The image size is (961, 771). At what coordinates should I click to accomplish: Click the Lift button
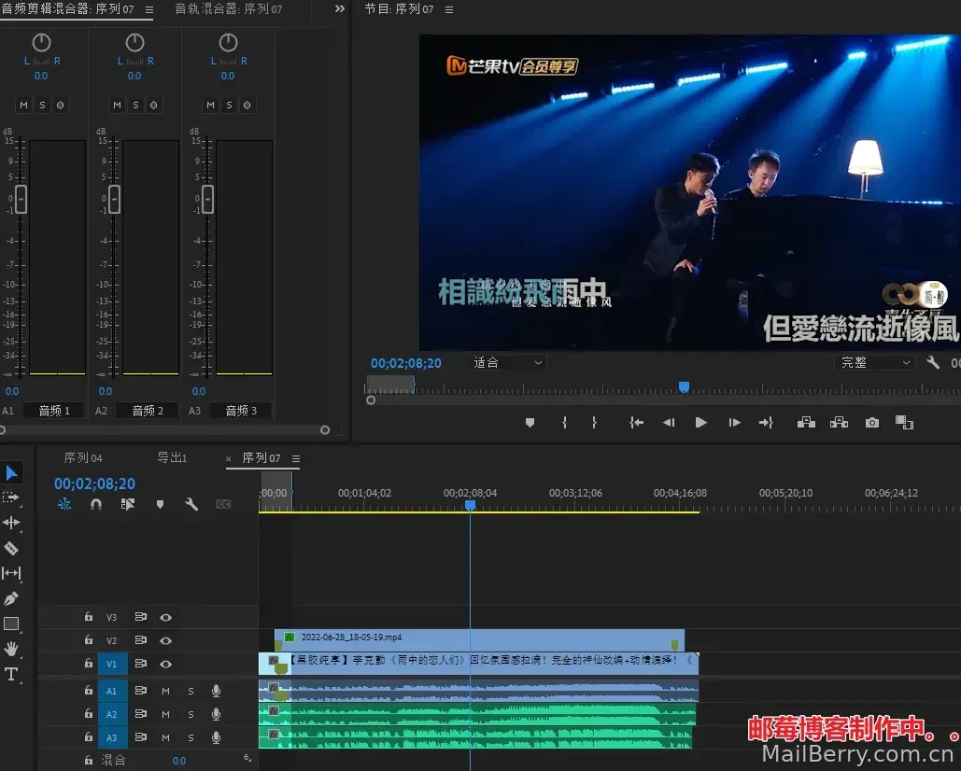pos(806,423)
